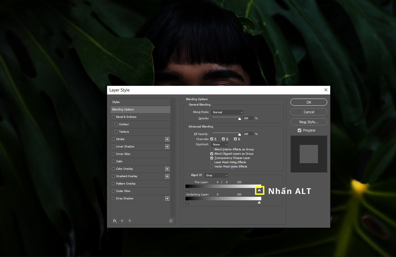
Task: Enable Outer Glow checkbox
Action: 114,191
